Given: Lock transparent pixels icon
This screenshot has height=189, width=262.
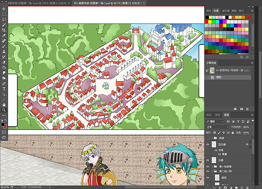Looking at the screenshot, I should [x=215, y=133].
